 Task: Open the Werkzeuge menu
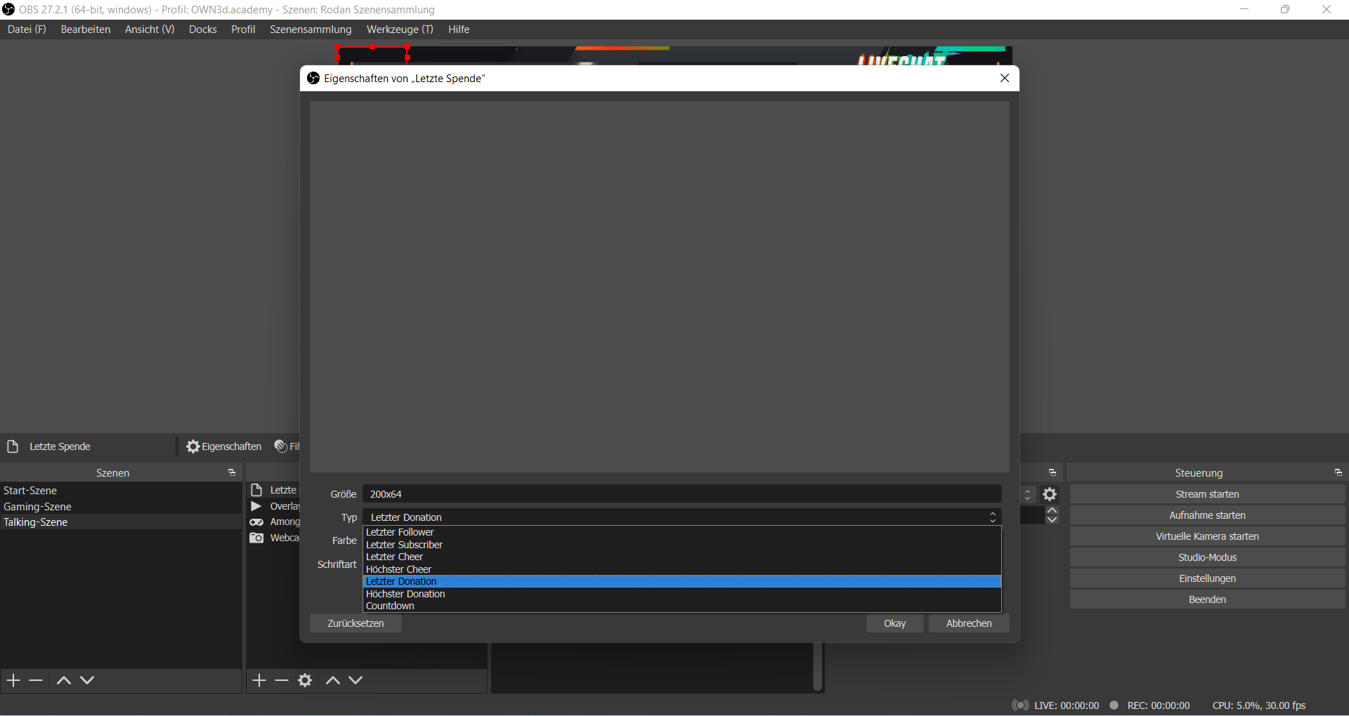[x=399, y=29]
